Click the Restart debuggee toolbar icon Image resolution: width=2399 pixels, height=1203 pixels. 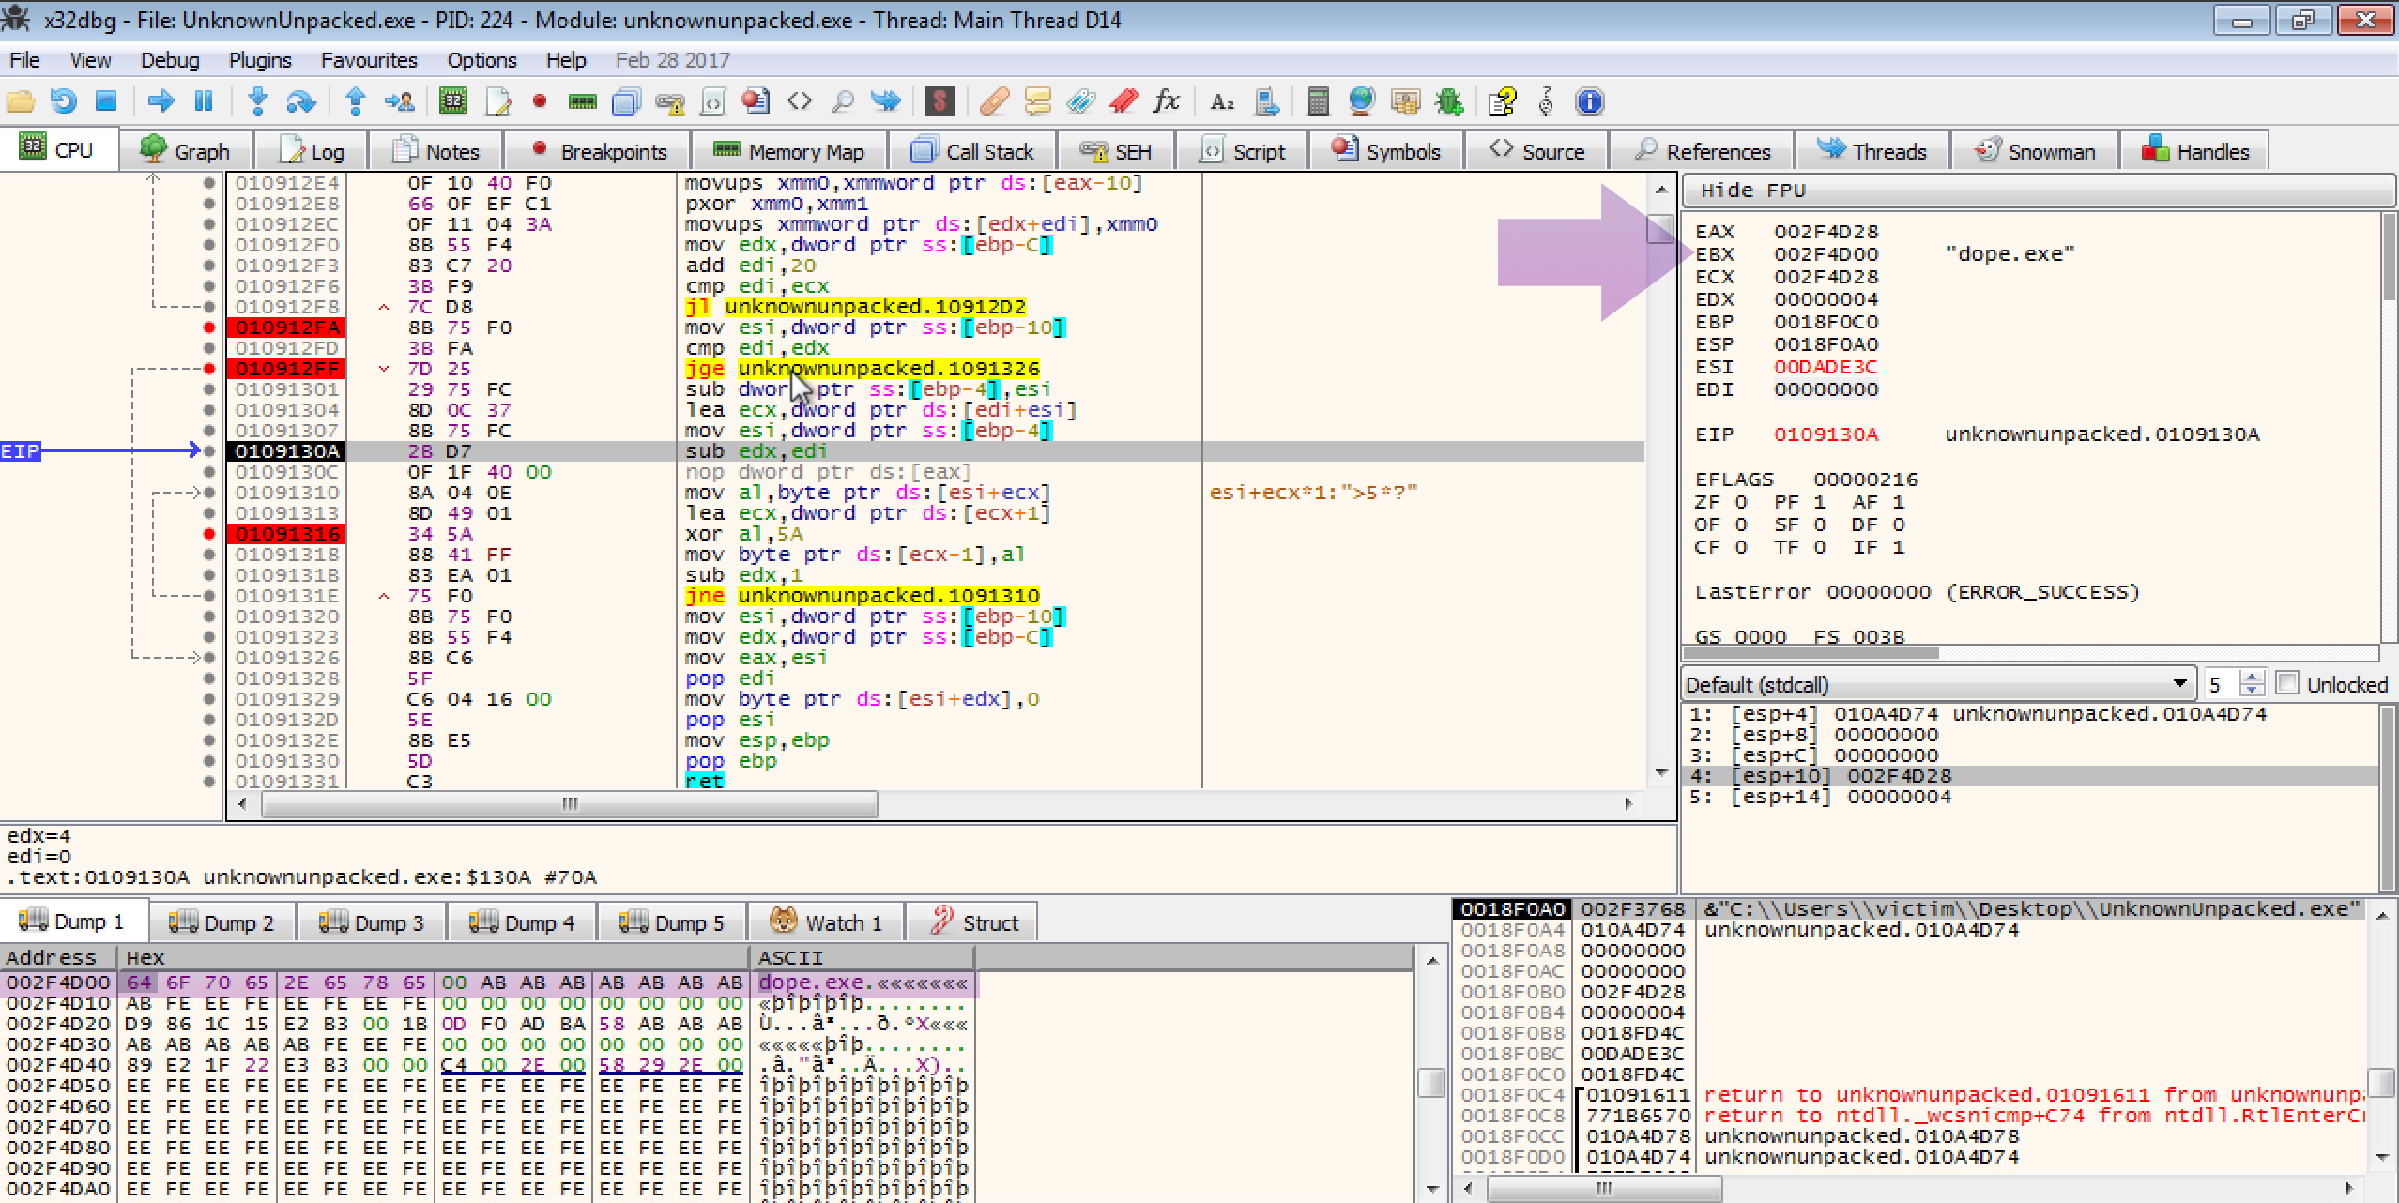[x=63, y=101]
